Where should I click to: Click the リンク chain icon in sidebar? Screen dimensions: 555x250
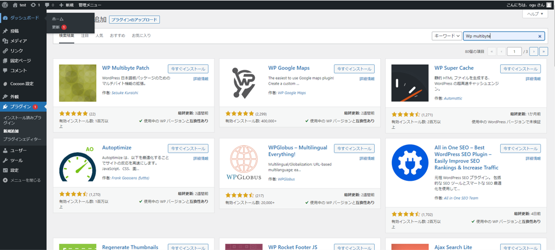5,51
